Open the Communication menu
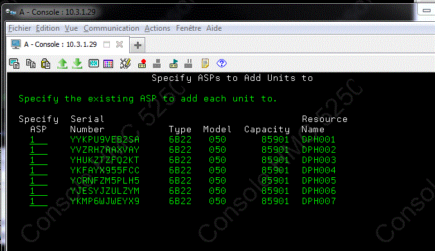The image size is (435, 251). 111,28
